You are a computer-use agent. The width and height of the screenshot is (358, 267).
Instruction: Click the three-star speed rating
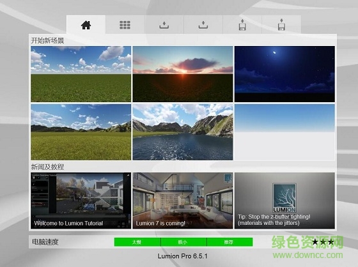pyautogui.click(x=323, y=242)
